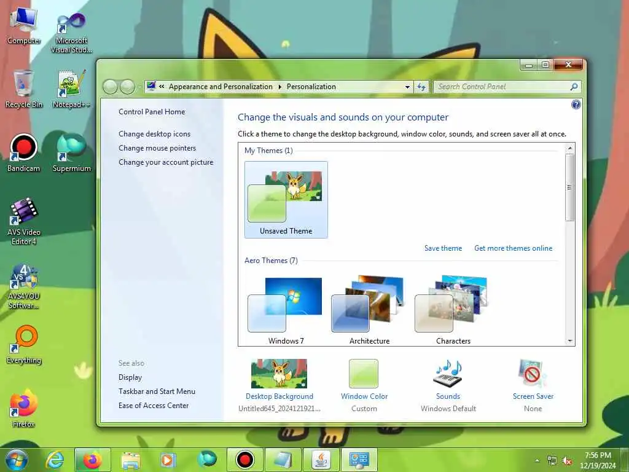The width and height of the screenshot is (629, 472).
Task: Click Appearance and Personalization breadcrumb
Action: tap(221, 87)
